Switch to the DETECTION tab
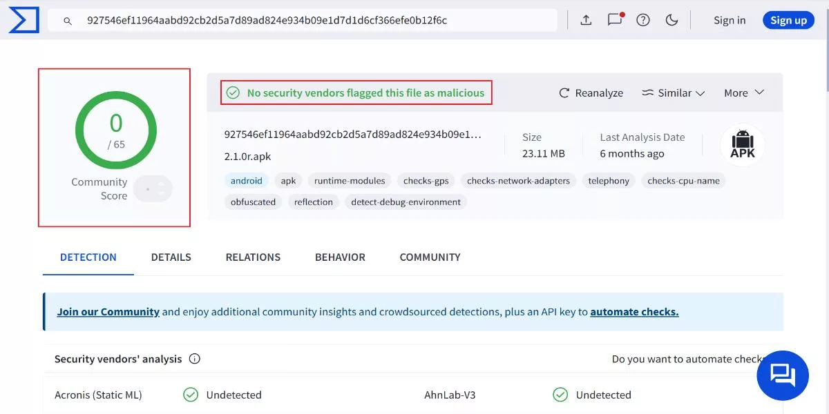829x414 pixels. [x=88, y=257]
